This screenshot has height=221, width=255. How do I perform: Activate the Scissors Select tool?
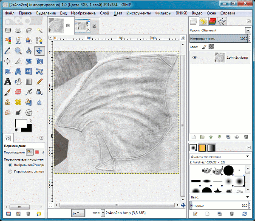tap(18, 40)
